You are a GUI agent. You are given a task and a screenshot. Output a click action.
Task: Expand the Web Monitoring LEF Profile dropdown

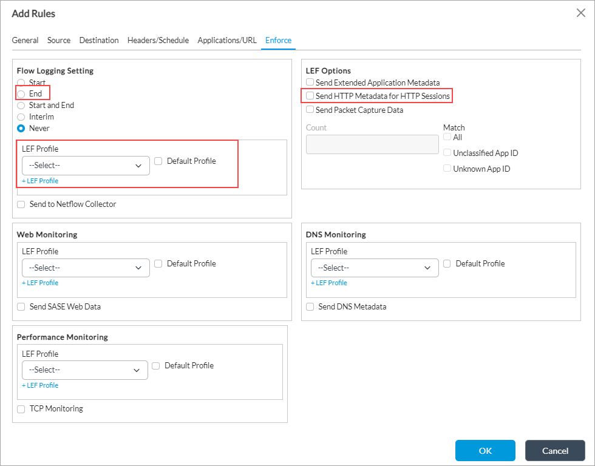coord(86,268)
